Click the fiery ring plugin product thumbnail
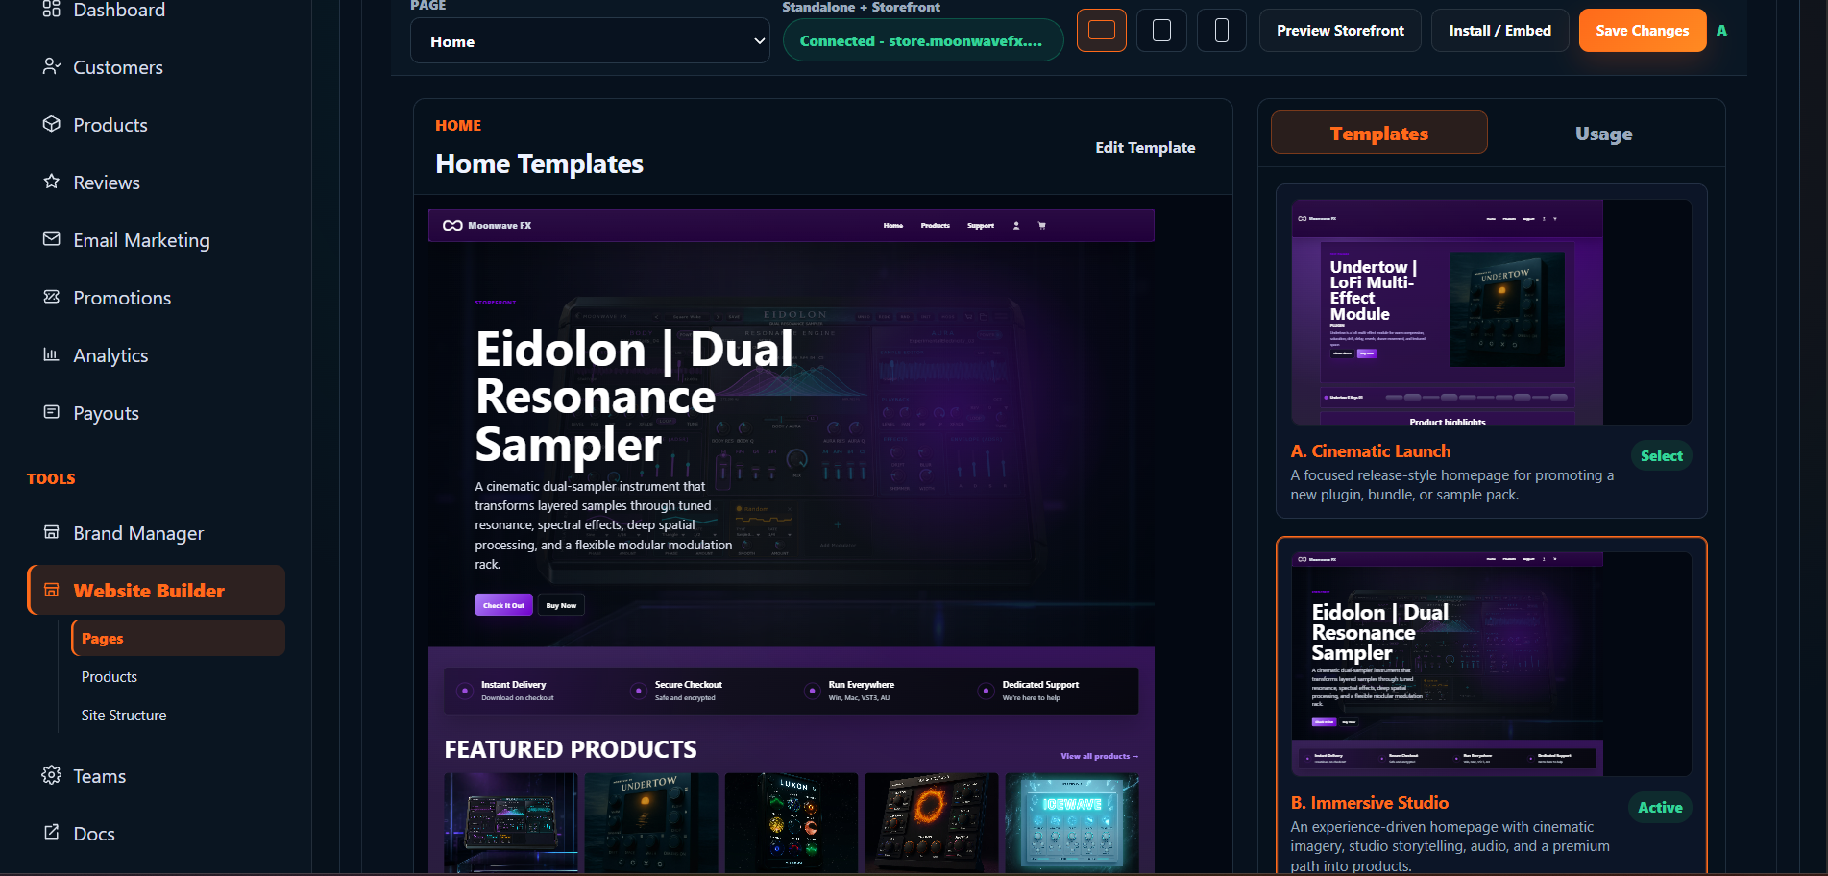Viewport: 1828px width, 876px height. [931, 823]
